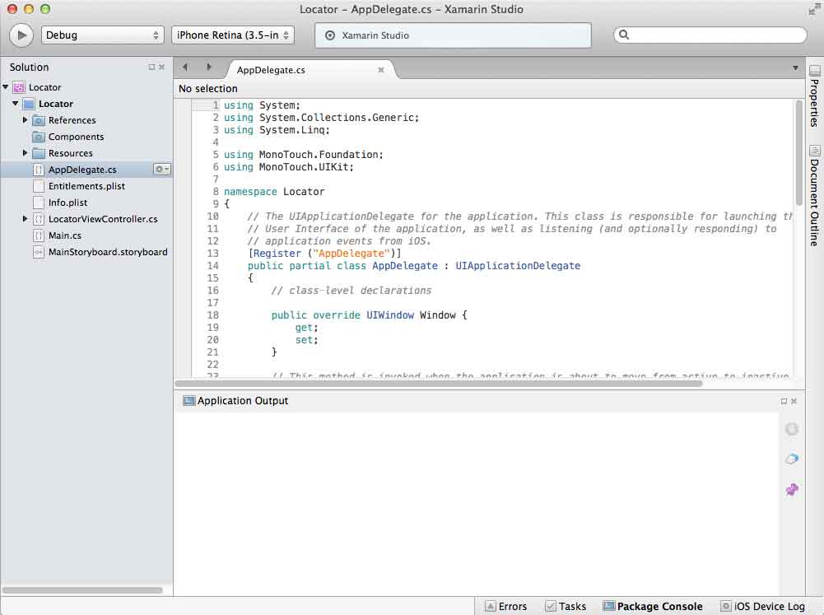Navigate forward in editor history
The width and height of the screenshot is (824, 615).
[208, 67]
